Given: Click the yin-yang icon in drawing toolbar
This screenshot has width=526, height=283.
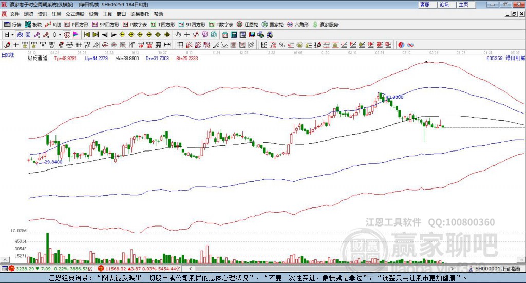Looking at the screenshot, I should point(401,45).
